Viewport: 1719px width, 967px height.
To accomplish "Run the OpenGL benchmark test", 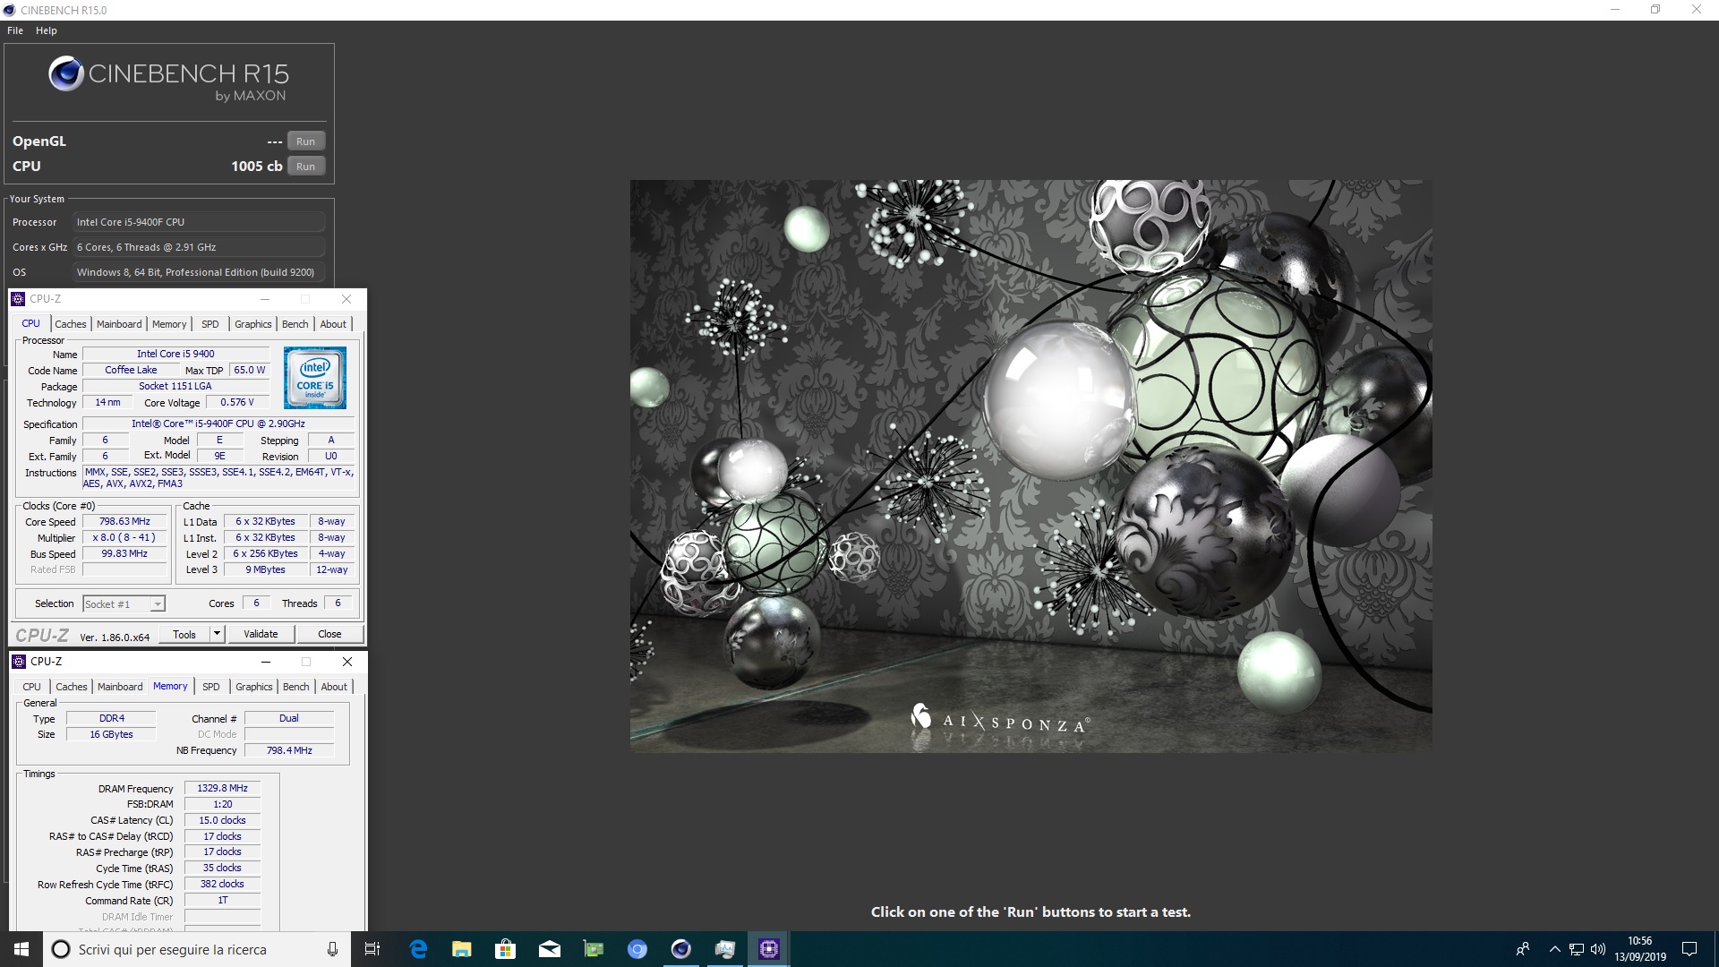I will point(305,141).
